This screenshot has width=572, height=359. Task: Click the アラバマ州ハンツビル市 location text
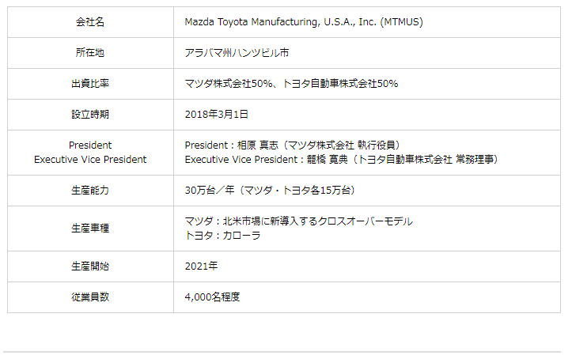pos(235,53)
